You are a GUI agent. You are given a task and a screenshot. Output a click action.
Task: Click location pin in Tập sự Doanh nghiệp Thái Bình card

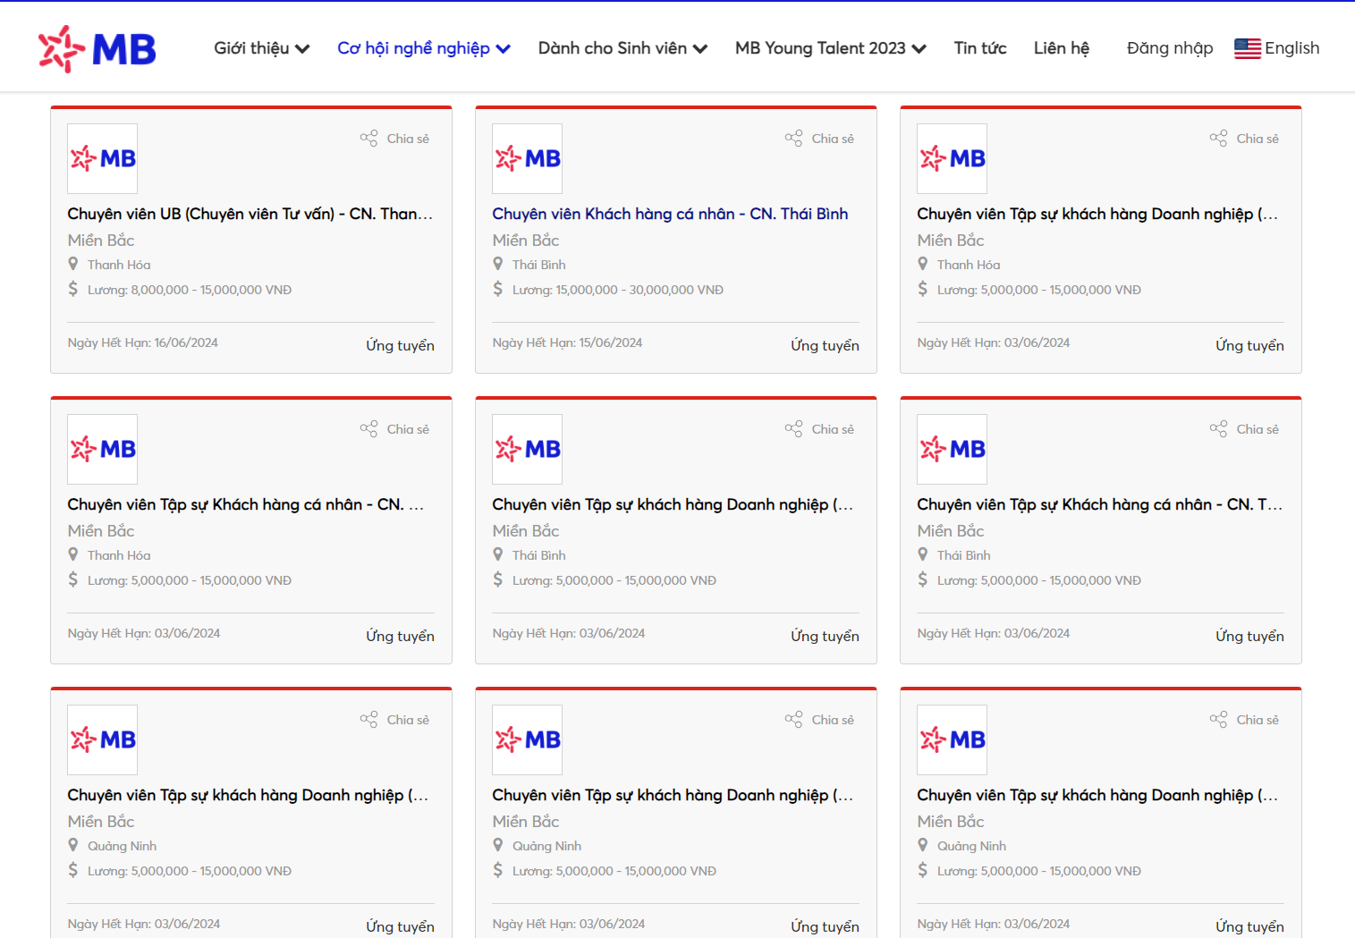pos(498,554)
